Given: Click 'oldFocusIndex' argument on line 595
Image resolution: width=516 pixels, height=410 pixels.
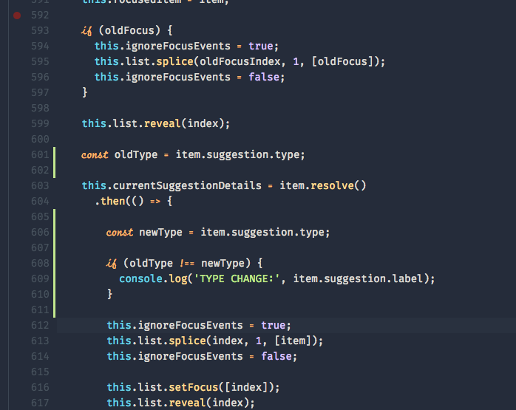Looking at the screenshot, I should [240, 61].
